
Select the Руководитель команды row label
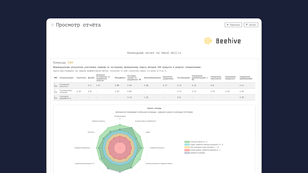[66, 91]
